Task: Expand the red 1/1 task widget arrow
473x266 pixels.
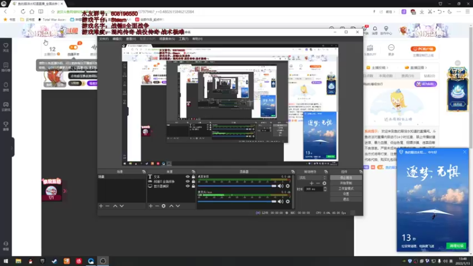Action: pos(64,191)
